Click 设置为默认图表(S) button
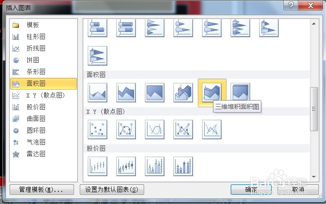This screenshot has width=326, height=204. coord(112,189)
